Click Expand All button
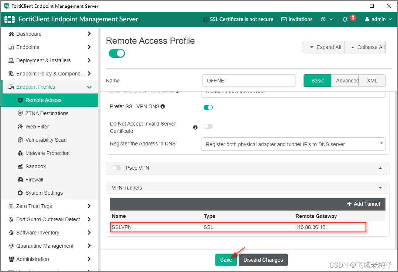The image size is (398, 272). pos(324,47)
